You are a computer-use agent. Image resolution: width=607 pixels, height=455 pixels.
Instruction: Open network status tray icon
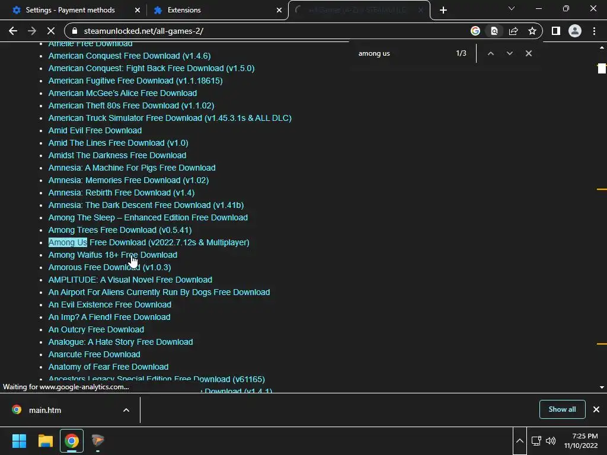click(536, 441)
